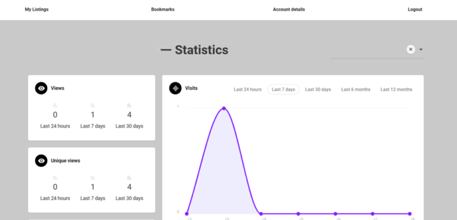Click bar icon above Views Last 30 days
Viewport: 457px width, 220px height.
[129, 105]
